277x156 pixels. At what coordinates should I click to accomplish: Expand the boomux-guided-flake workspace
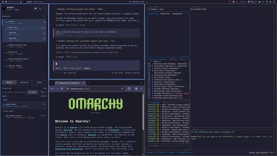[4, 46]
